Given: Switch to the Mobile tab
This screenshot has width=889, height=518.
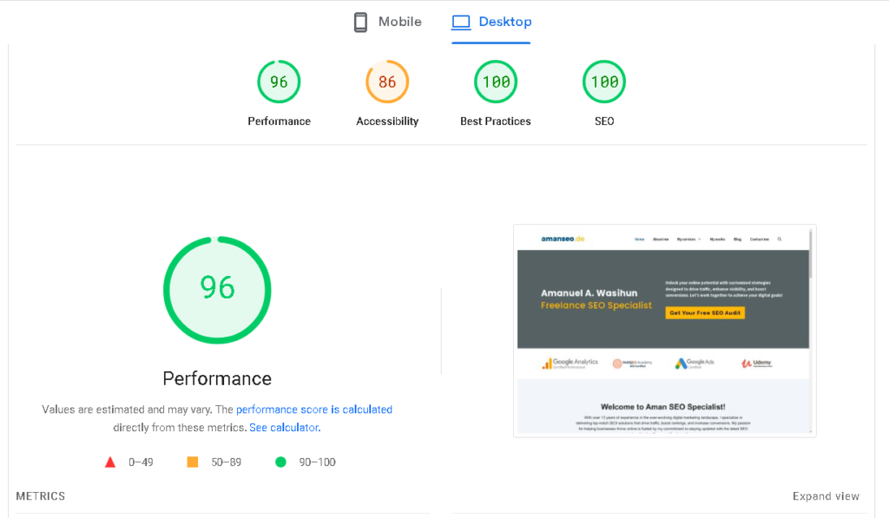Looking at the screenshot, I should click(x=388, y=22).
